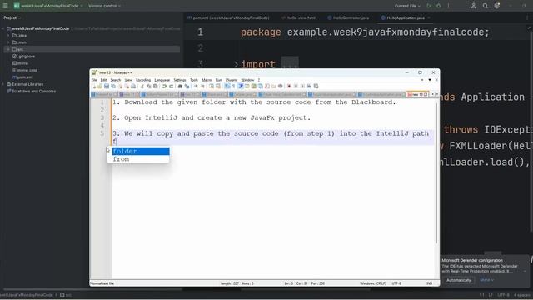
Task: Click Undo icon in Notepad++ toolbar
Action: (x=165, y=87)
